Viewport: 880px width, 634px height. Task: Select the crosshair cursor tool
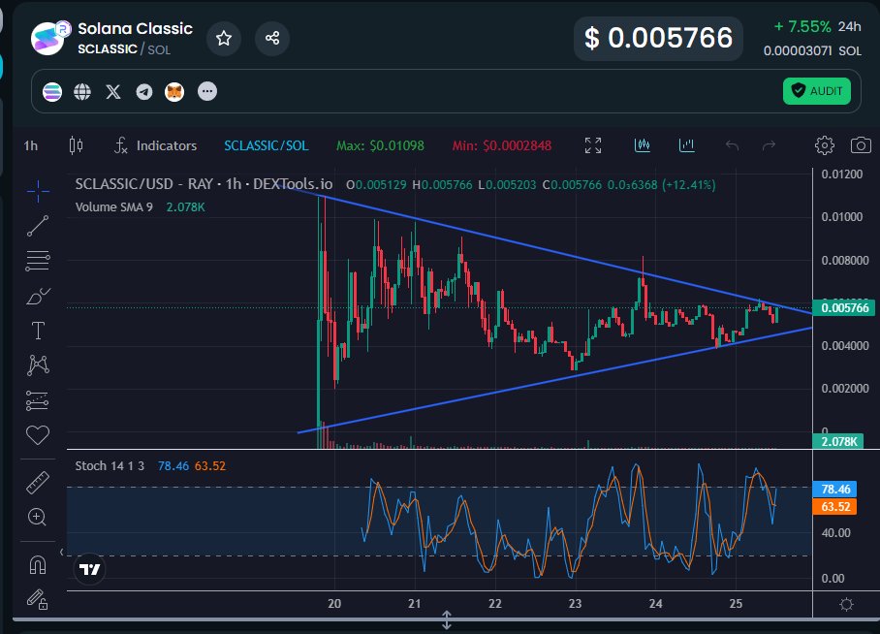click(x=38, y=192)
